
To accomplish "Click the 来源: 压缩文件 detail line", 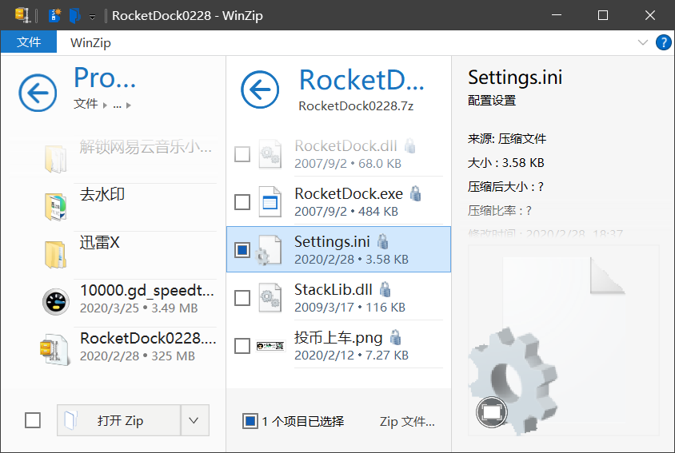I will pos(507,139).
